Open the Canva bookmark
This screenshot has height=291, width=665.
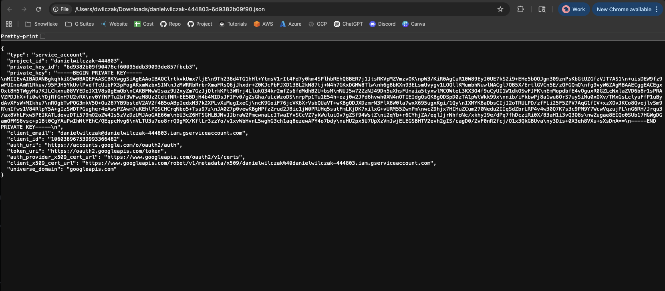pyautogui.click(x=413, y=24)
